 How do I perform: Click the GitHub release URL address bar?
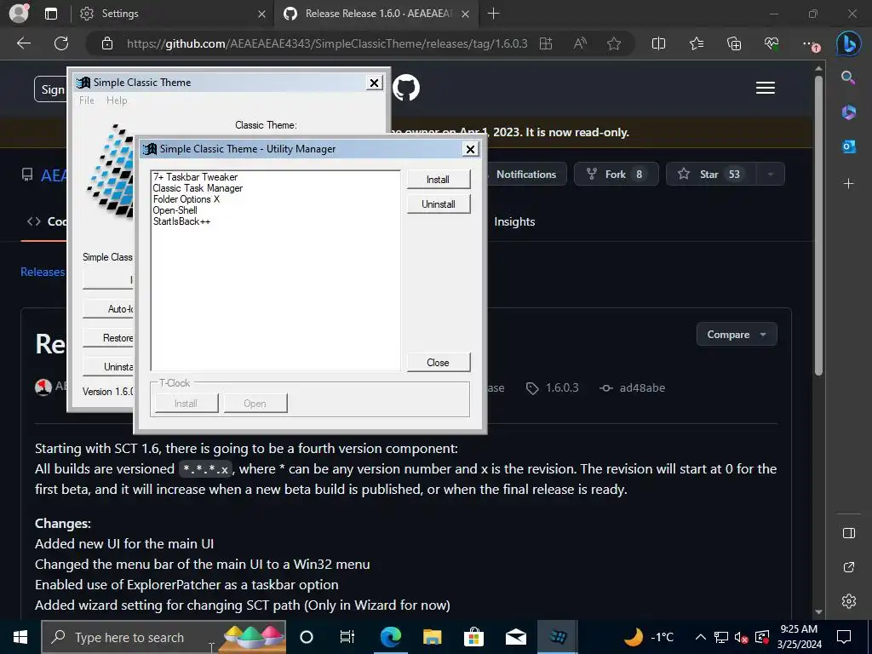[x=327, y=43]
